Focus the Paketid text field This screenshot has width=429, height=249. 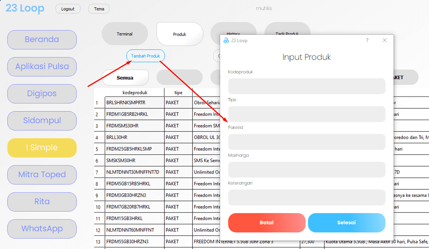click(306, 142)
